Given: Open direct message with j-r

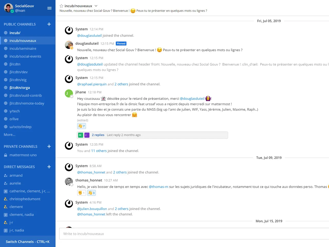Looking at the screenshot, I should click(x=28, y=223).
